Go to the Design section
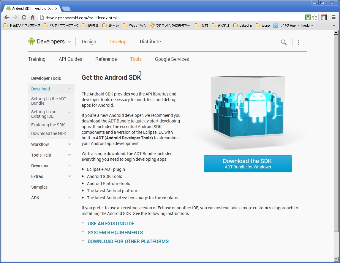The width and height of the screenshot is (340, 263). tap(89, 42)
